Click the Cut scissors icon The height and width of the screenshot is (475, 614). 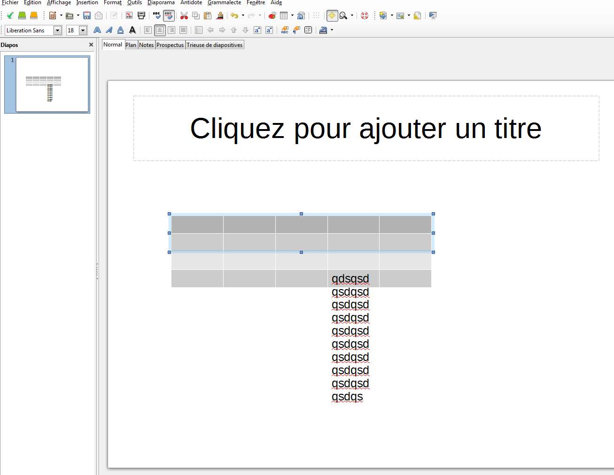(x=184, y=15)
